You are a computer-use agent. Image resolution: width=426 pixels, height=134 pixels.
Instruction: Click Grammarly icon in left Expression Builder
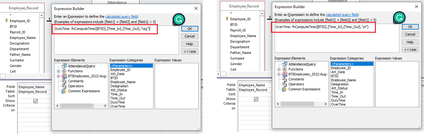point(179,20)
